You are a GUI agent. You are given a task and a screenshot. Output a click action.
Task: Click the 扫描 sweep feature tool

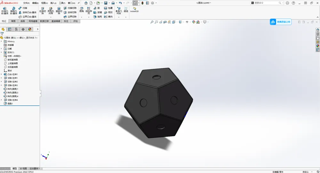click(x=23, y=8)
